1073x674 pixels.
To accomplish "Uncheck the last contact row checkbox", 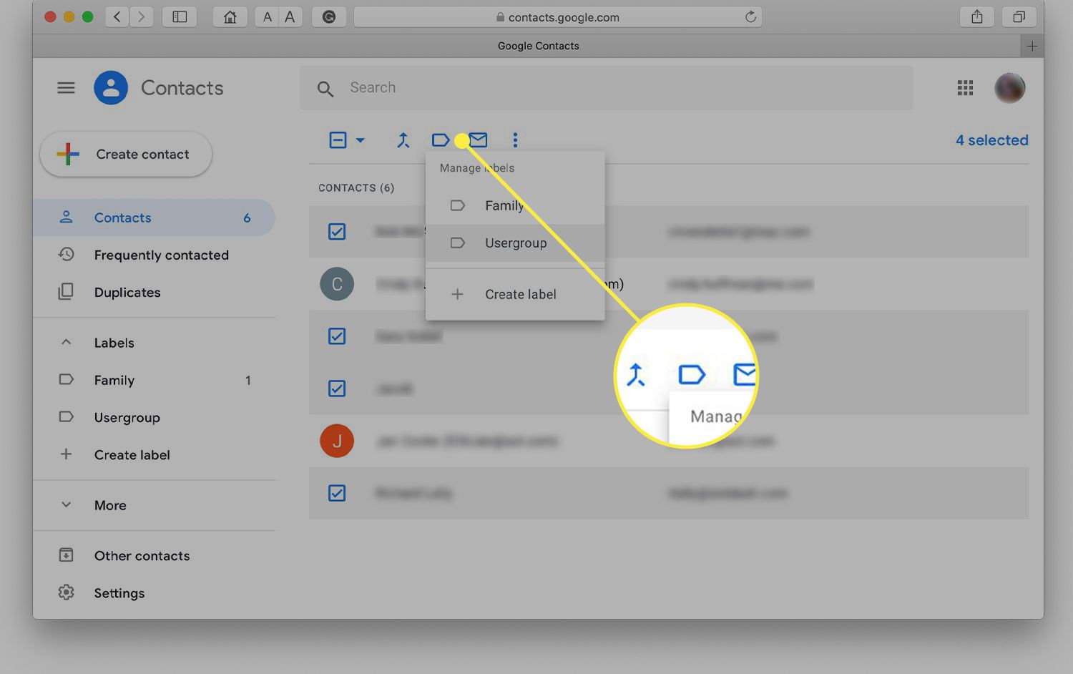I will tap(337, 492).
